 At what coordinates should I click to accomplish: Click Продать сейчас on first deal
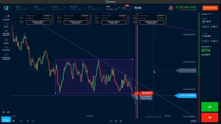point(38,22)
